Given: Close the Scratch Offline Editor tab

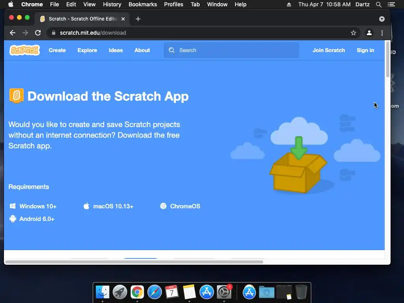Looking at the screenshot, I should 123,19.
